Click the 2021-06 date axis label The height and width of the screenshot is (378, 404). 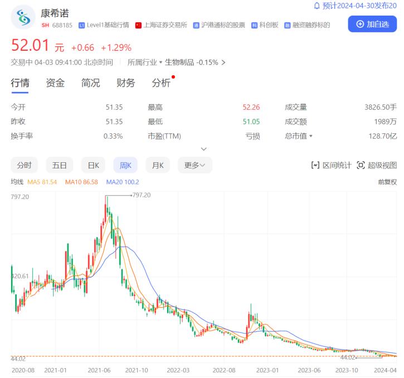coord(99,370)
